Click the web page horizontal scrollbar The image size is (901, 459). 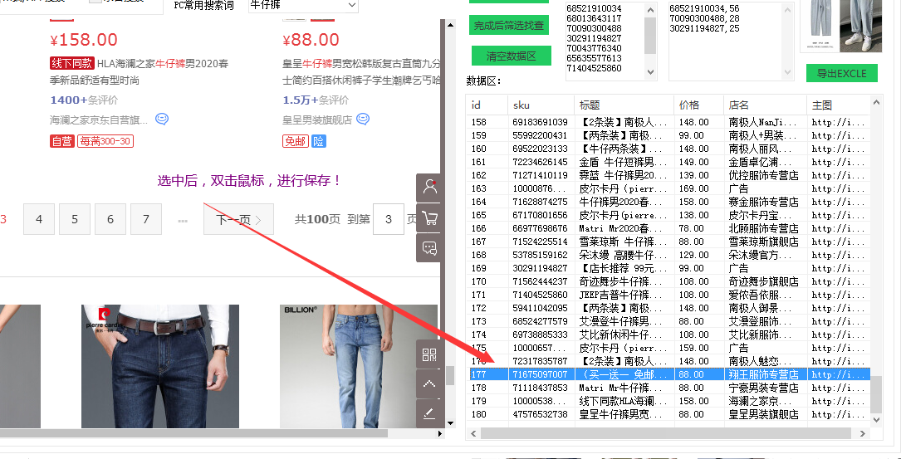(x=193, y=433)
